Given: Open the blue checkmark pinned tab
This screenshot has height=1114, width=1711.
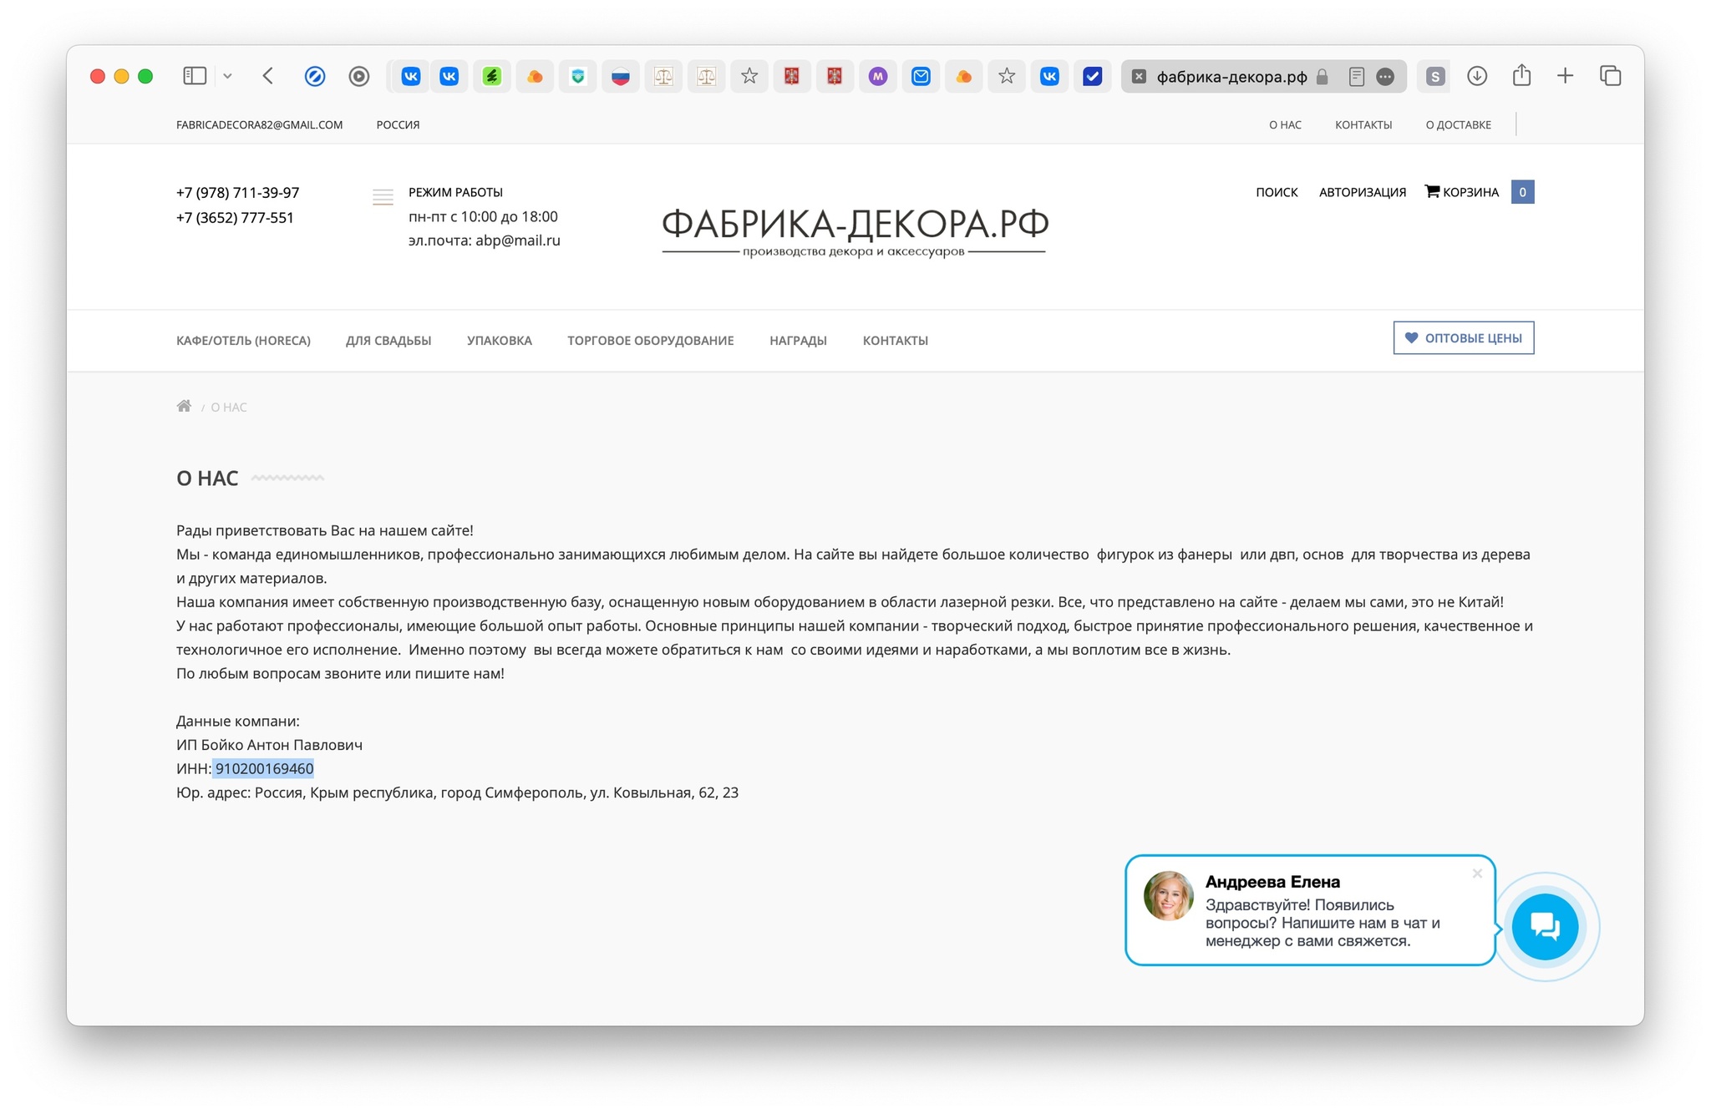Looking at the screenshot, I should 1092,76.
